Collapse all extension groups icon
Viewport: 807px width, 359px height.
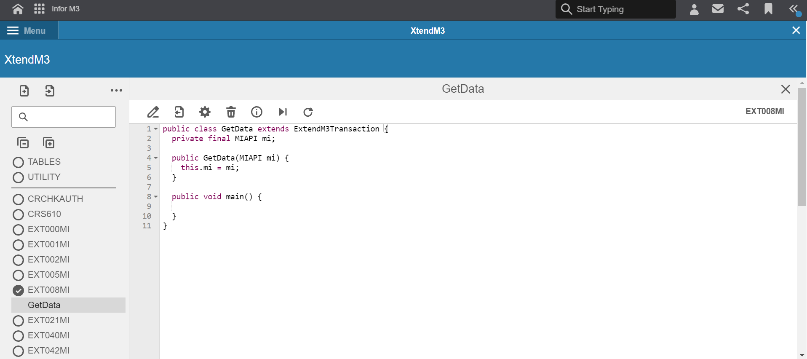coord(23,143)
